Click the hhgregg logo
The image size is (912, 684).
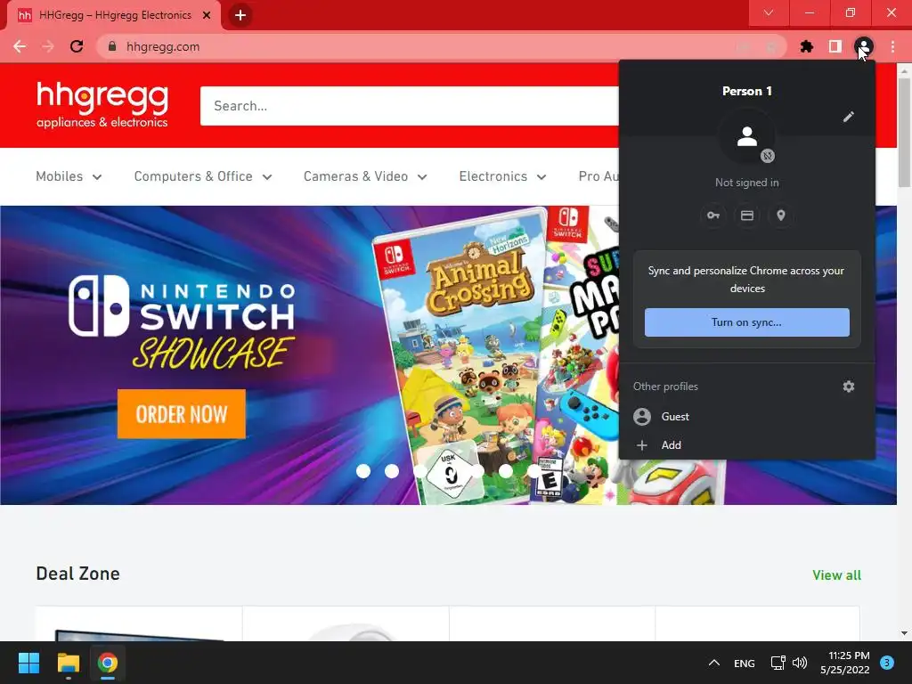[102, 105]
